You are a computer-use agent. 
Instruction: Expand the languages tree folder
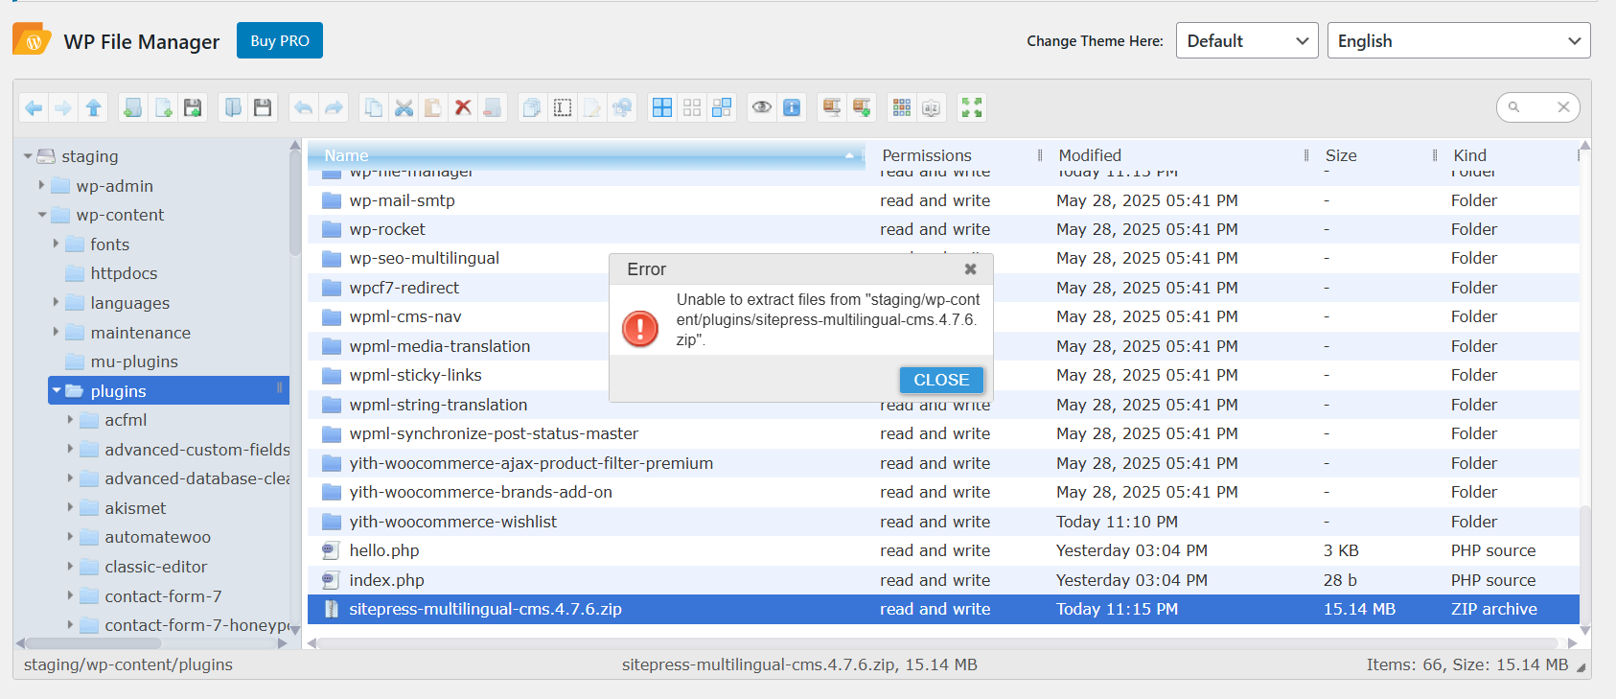point(57,302)
